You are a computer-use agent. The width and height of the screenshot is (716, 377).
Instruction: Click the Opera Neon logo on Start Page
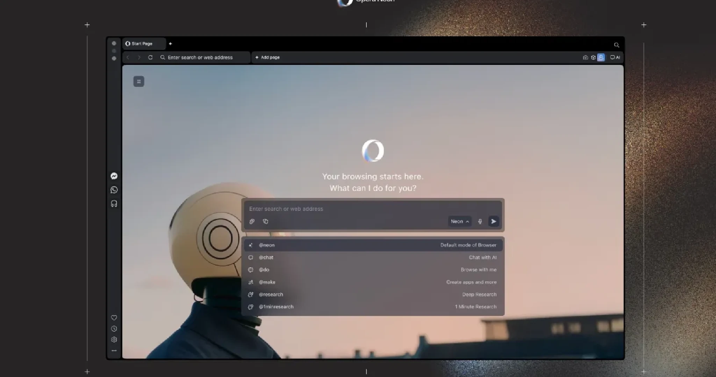[373, 151]
